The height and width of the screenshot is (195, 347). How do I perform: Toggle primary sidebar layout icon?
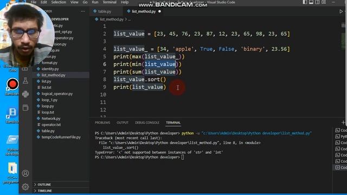point(305,2)
